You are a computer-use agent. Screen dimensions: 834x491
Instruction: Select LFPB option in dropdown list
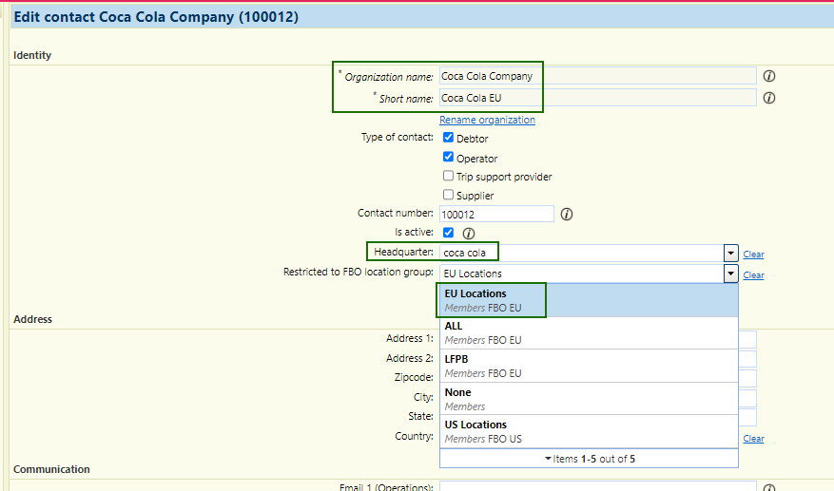589,366
